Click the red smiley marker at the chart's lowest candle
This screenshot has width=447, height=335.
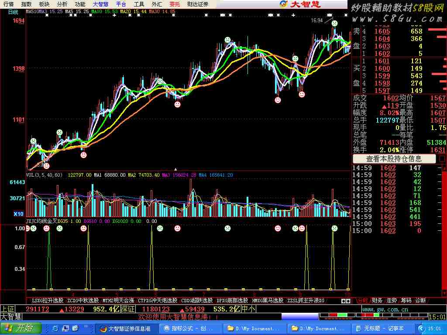point(46,166)
